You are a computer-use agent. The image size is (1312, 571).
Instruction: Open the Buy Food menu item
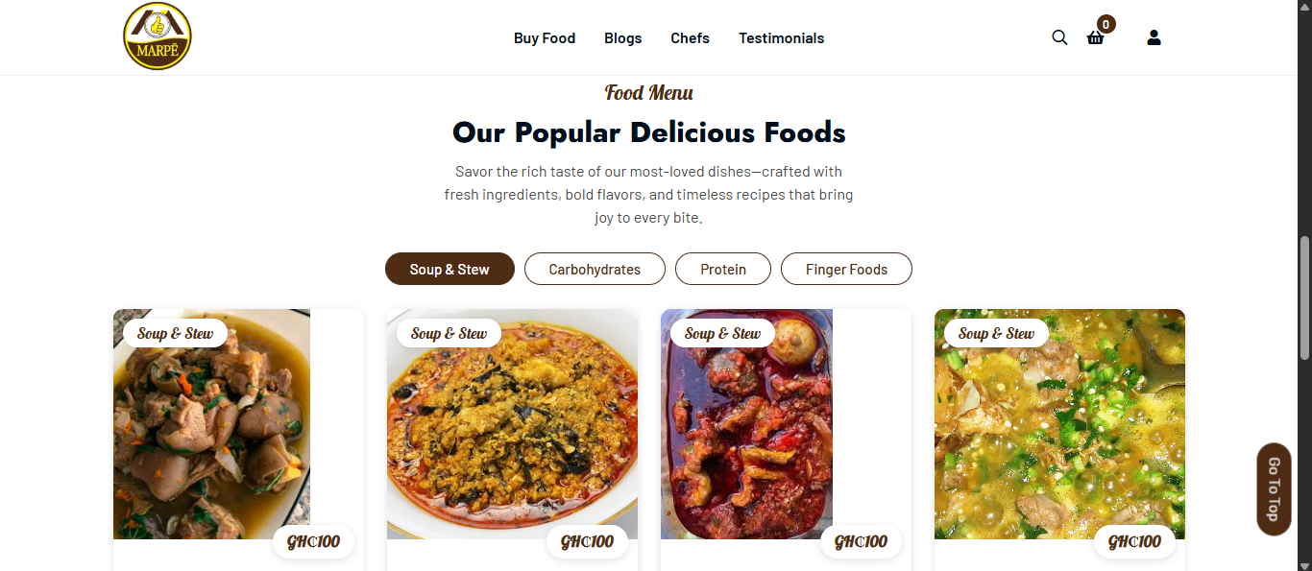(x=545, y=37)
